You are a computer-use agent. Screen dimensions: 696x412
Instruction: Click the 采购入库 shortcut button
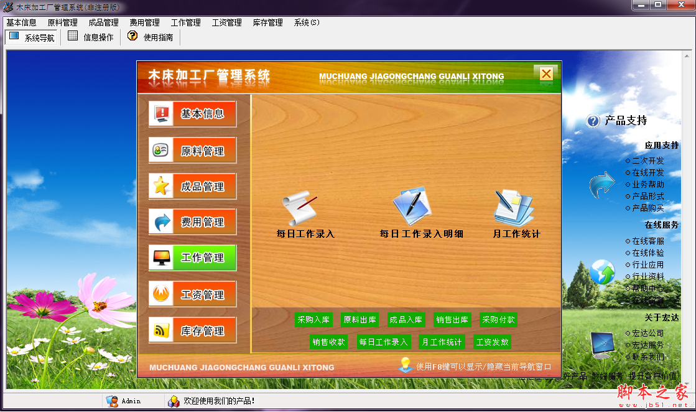pyautogui.click(x=313, y=320)
